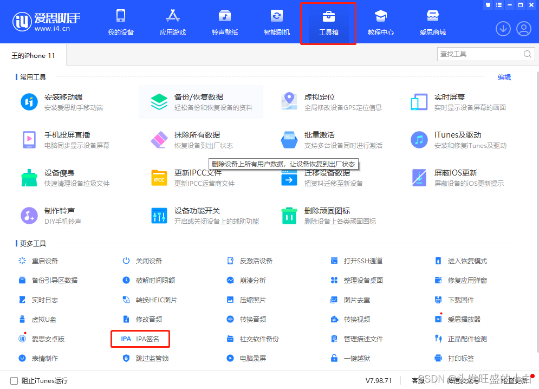Image resolution: width=539 pixels, height=389 pixels.
Task: Open 爱思安卓版 tool
Action: click(x=42, y=339)
